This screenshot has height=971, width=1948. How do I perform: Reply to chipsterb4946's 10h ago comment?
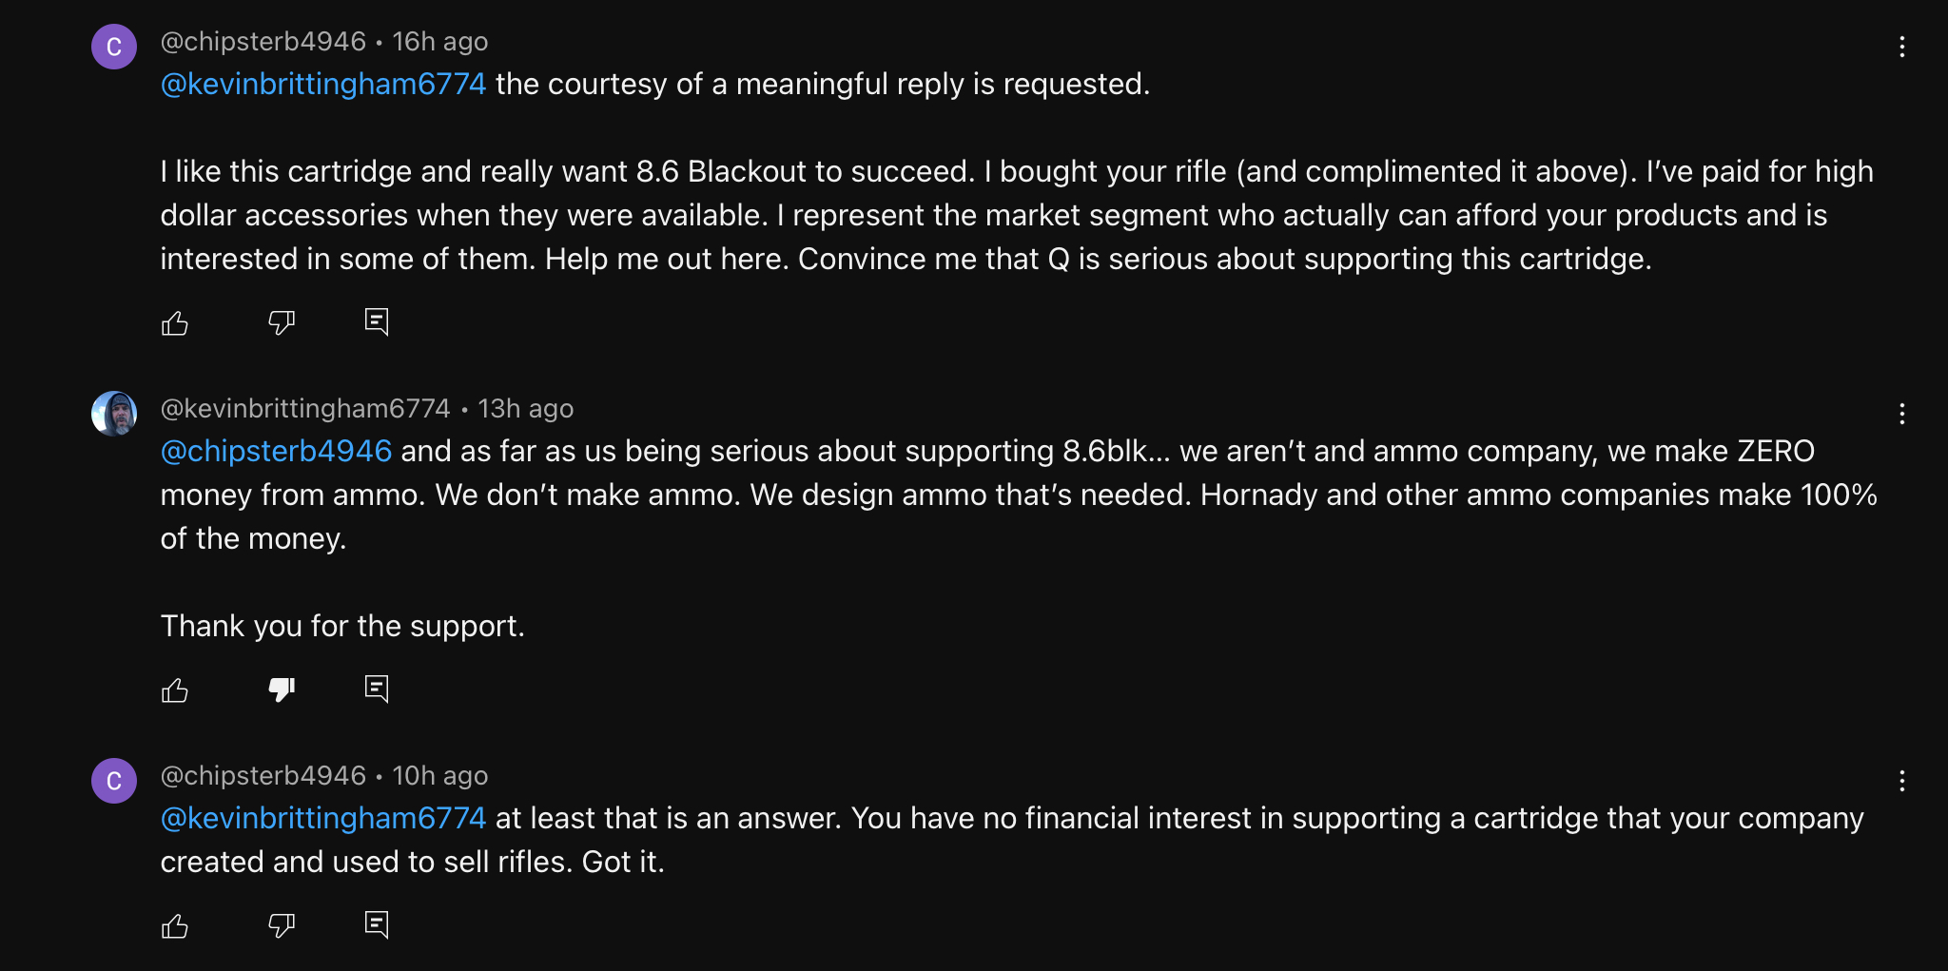[x=377, y=925]
